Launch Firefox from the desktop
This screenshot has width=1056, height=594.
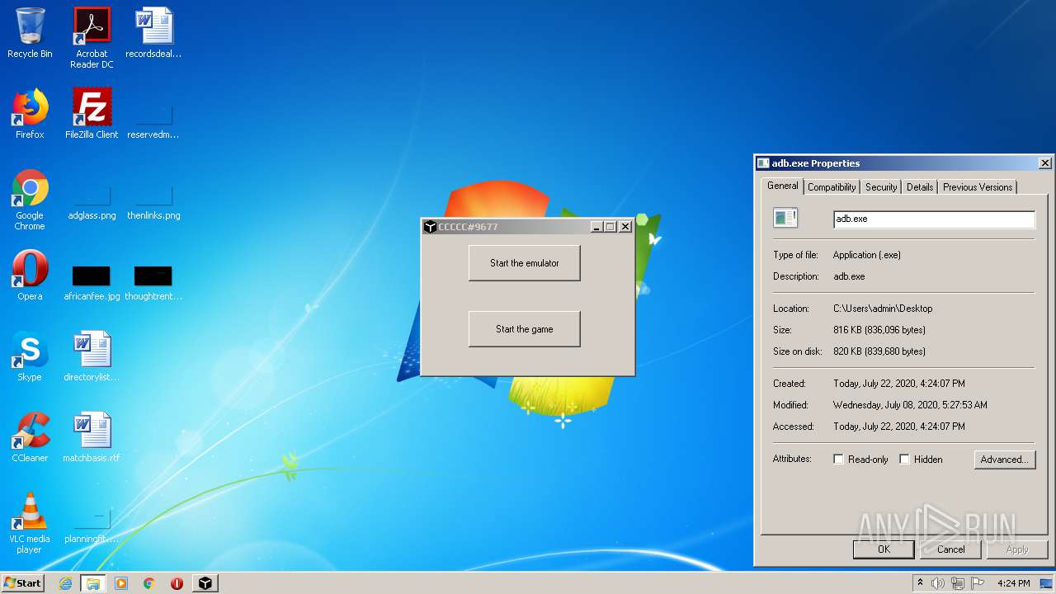[x=30, y=114]
